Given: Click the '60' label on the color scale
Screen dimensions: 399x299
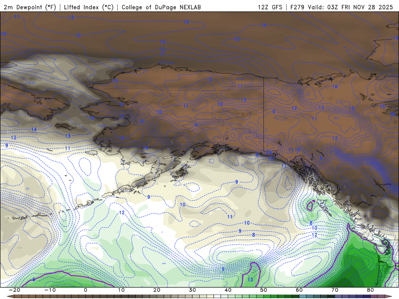Looking at the screenshot, I should [x=299, y=290].
